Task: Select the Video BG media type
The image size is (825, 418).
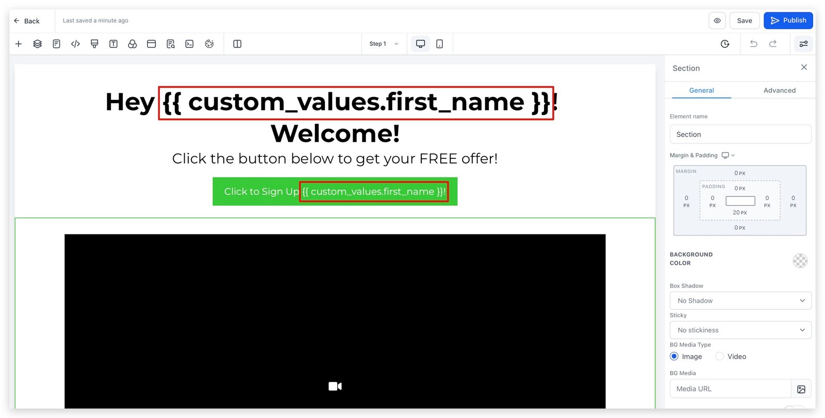Action: click(720, 357)
